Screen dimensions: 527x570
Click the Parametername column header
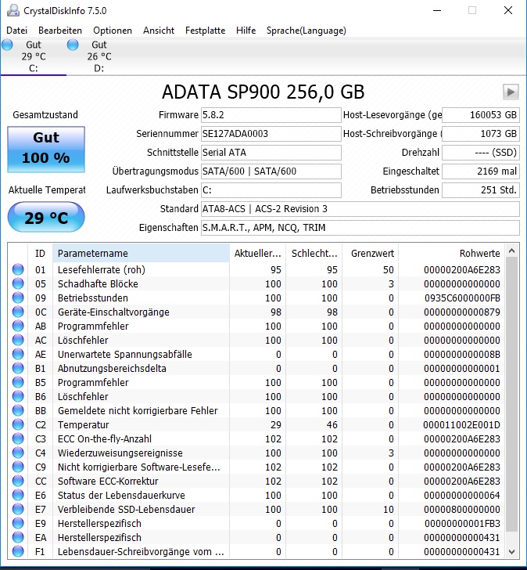click(141, 254)
